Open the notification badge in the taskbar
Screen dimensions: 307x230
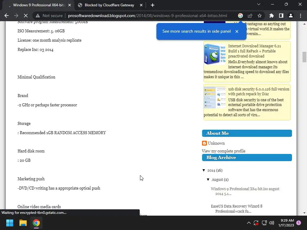299,223
